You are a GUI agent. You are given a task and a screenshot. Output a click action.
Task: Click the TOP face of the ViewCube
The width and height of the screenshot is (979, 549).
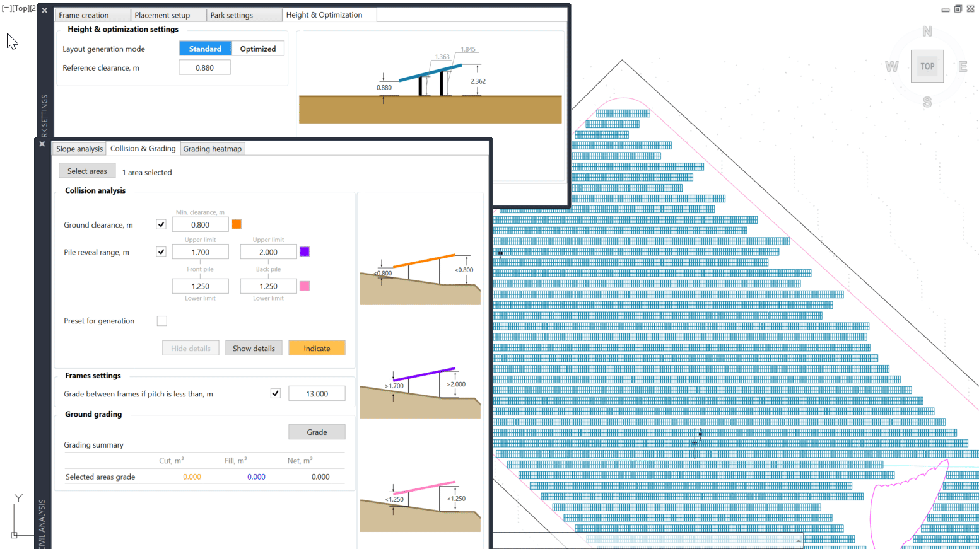point(927,66)
